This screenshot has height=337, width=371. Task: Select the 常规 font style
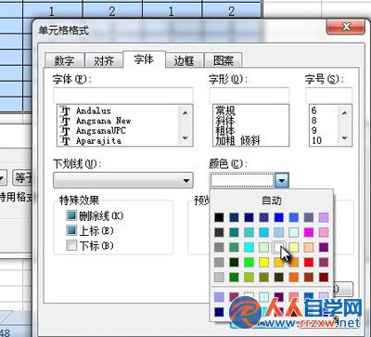225,110
